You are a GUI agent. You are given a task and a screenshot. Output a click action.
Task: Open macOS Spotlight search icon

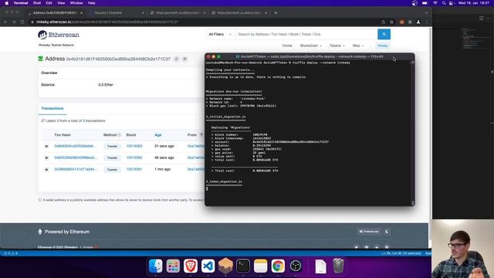444,3
